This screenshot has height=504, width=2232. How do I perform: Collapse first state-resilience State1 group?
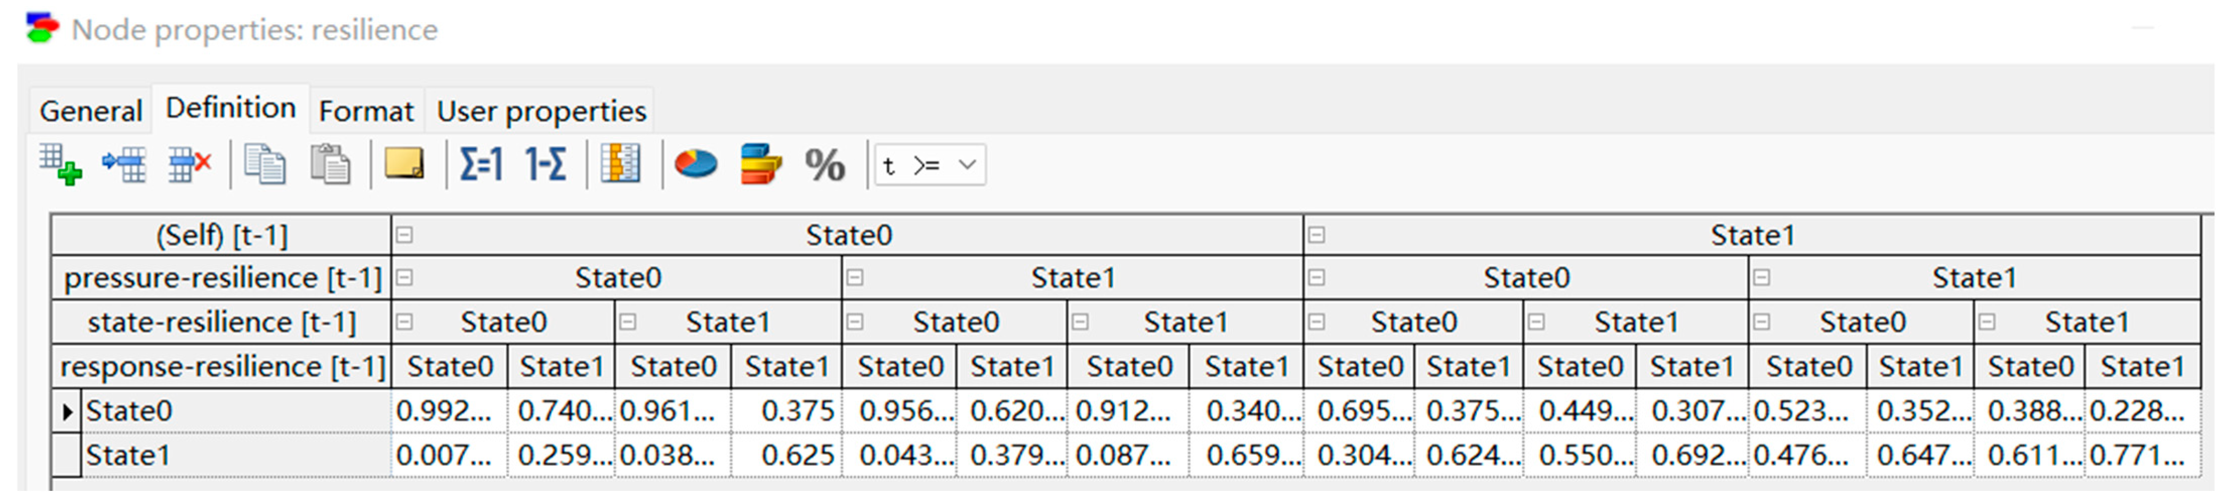coord(628,321)
